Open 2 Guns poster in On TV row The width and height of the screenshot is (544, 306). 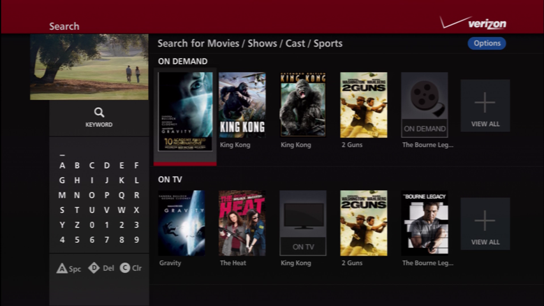click(x=364, y=223)
